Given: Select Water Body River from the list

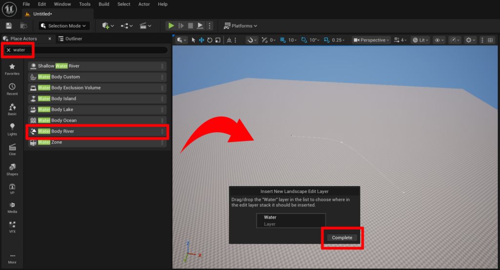Looking at the screenshot, I should pos(97,131).
